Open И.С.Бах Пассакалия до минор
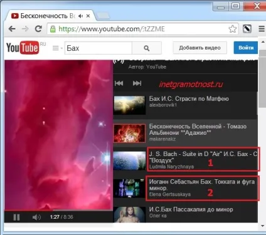Screen dimensions: 266x235 tap(191, 209)
